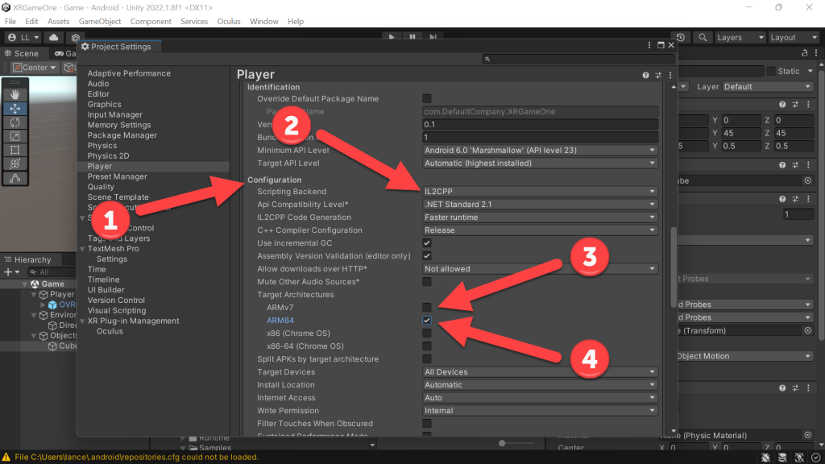This screenshot has width=825, height=464.
Task: Open Target Devices dropdown
Action: 540,372
